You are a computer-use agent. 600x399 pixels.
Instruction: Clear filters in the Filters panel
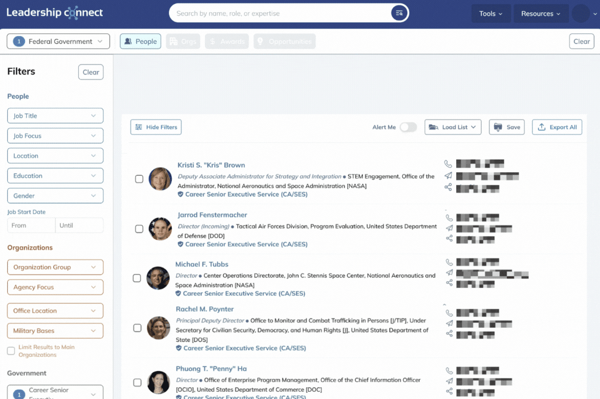[91, 72]
